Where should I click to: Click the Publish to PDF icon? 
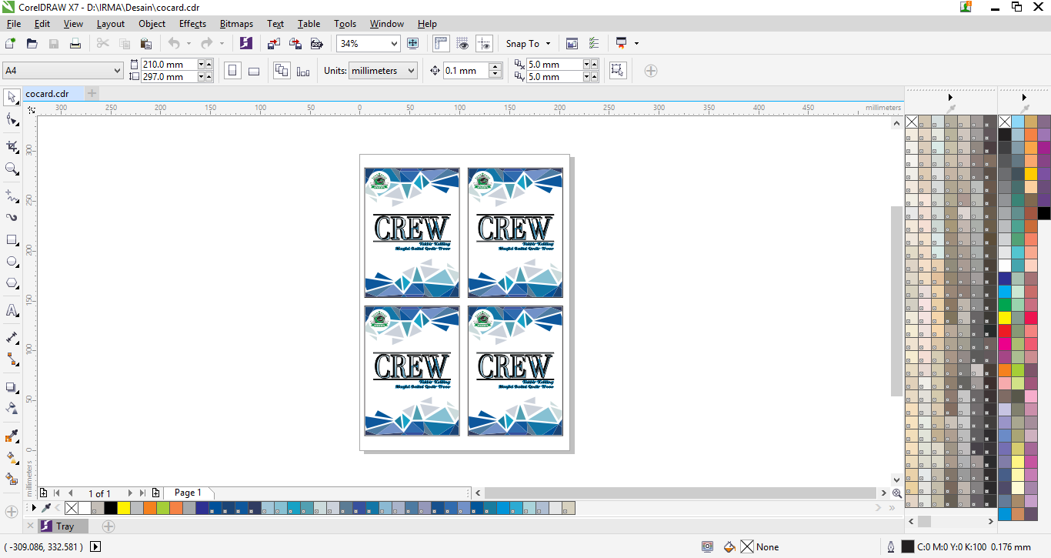coord(317,43)
